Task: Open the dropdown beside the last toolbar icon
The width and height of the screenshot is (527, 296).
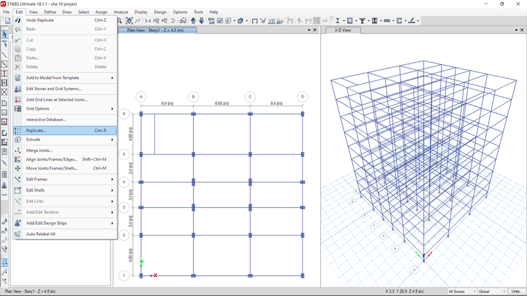Action: (418, 21)
